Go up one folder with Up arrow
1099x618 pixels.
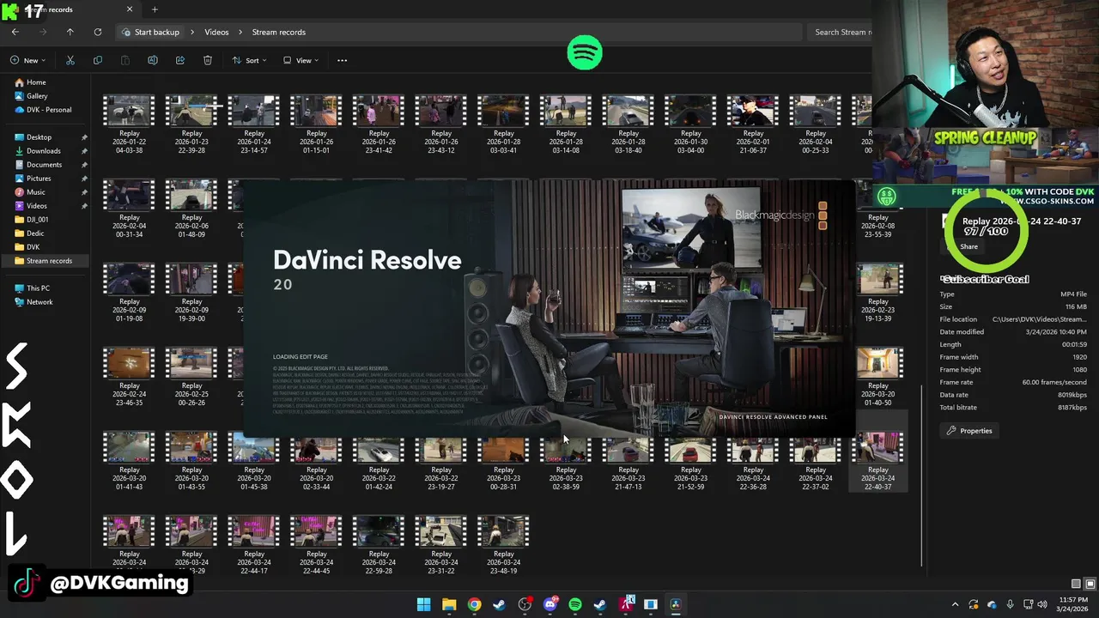70,32
